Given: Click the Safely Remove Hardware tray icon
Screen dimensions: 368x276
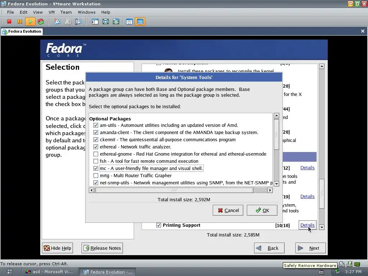Looking at the screenshot, I should 337,272.
